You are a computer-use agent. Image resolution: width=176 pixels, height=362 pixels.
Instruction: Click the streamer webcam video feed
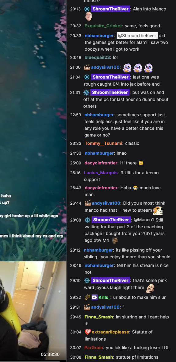(x=33, y=310)
